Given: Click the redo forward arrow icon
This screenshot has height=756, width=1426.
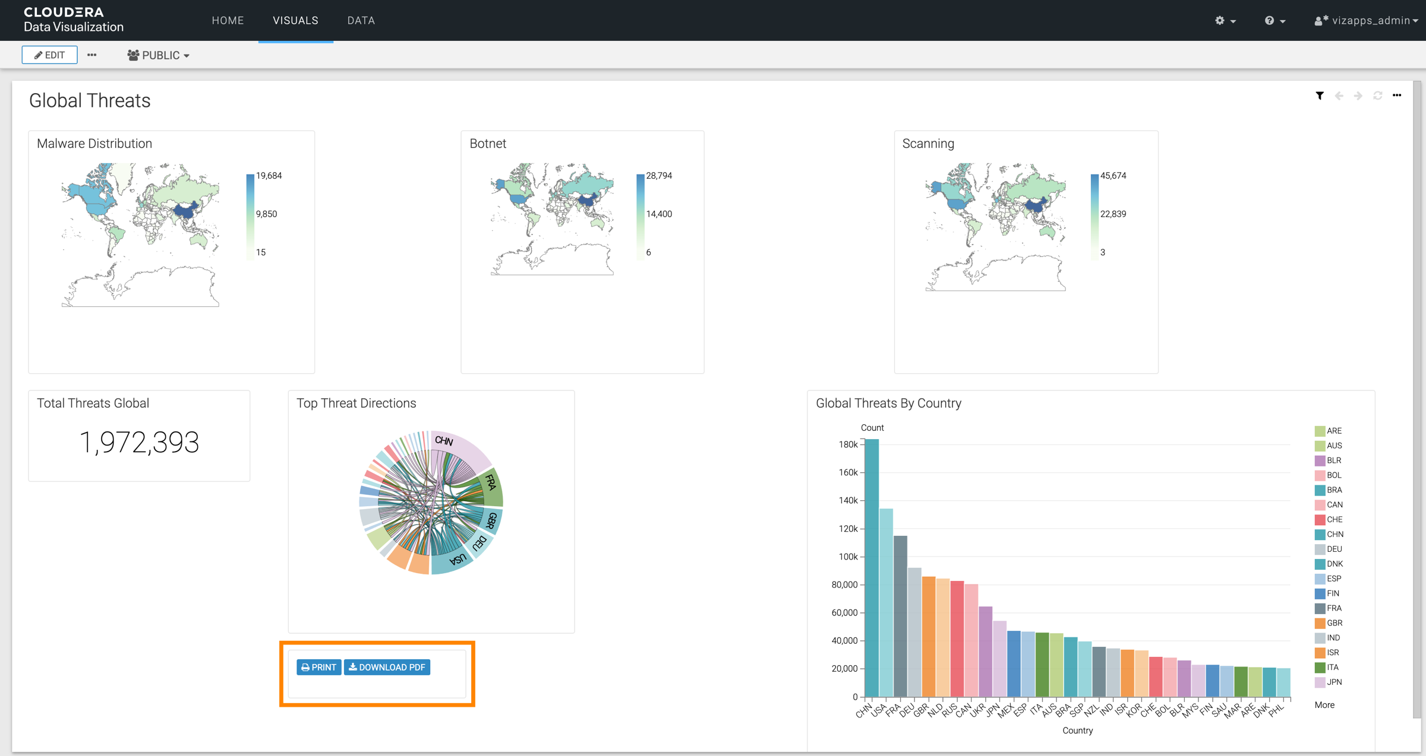Looking at the screenshot, I should 1358,96.
